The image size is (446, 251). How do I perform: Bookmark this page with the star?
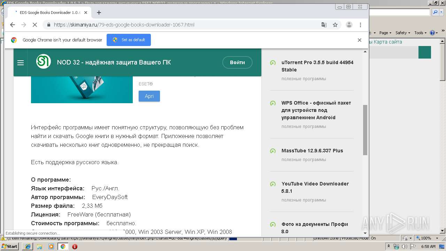[x=335, y=25]
